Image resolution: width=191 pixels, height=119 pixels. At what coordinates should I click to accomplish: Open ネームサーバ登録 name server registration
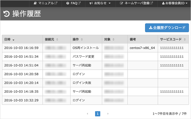136,3
